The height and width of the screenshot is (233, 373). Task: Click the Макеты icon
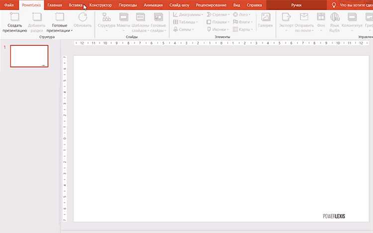(124, 17)
